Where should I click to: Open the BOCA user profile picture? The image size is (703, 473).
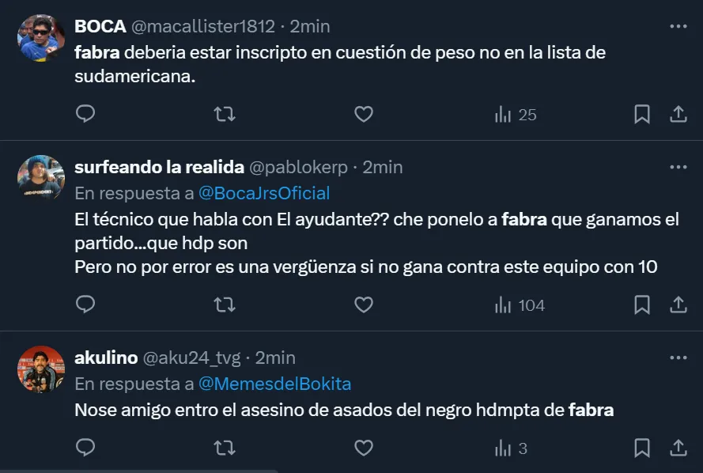(41, 38)
